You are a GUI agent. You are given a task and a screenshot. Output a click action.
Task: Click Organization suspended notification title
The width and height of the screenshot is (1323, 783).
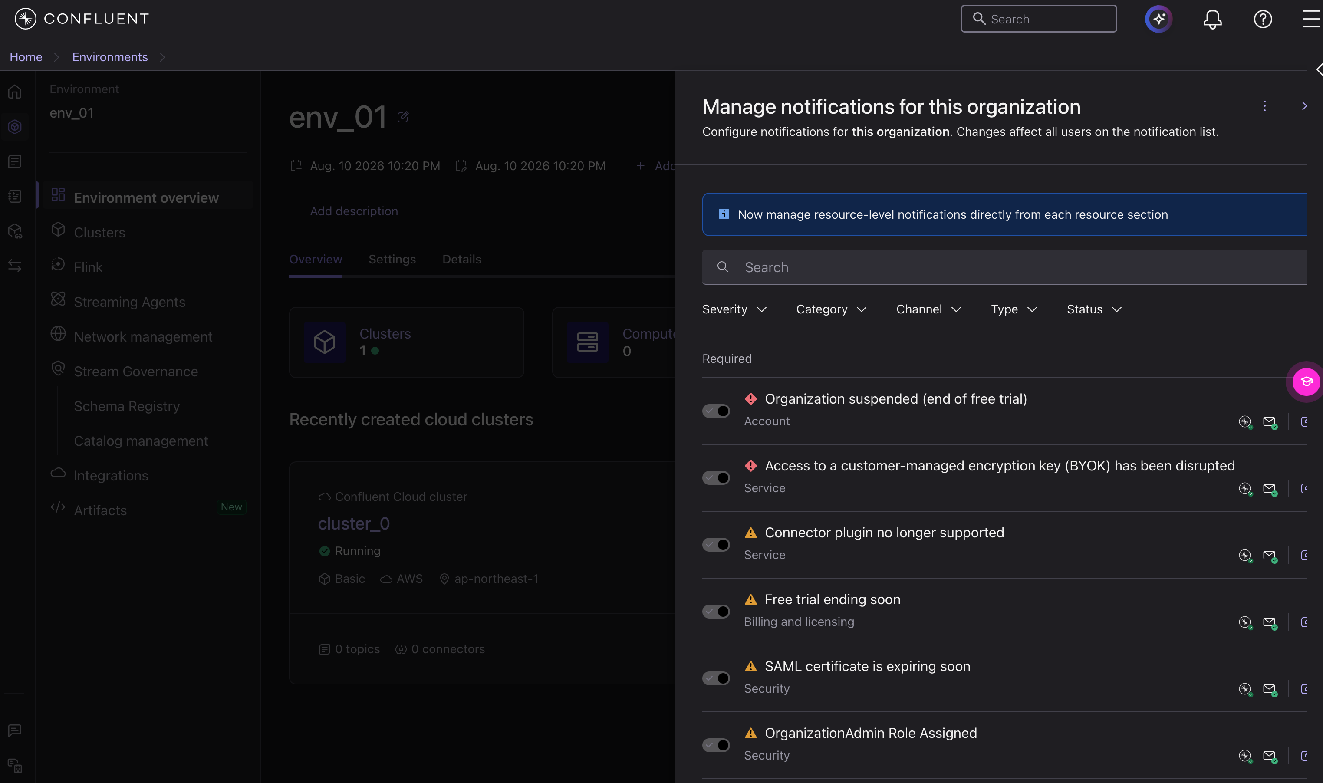coord(896,399)
